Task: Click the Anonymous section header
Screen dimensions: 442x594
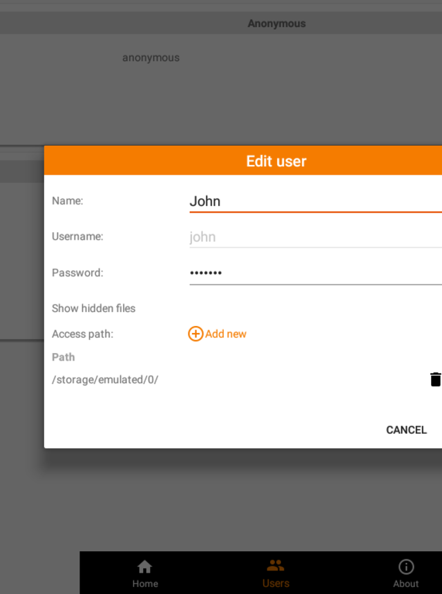Action: click(x=276, y=23)
